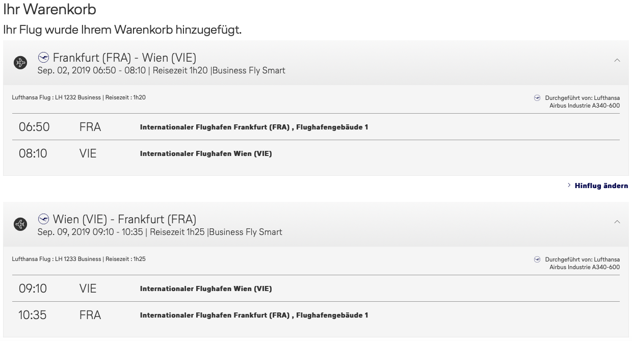Collapse the Frankfurt - Wien flight details
The width and height of the screenshot is (632, 341).
point(617,61)
